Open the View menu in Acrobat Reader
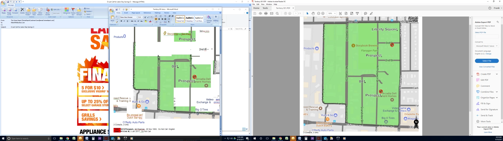 263,4
